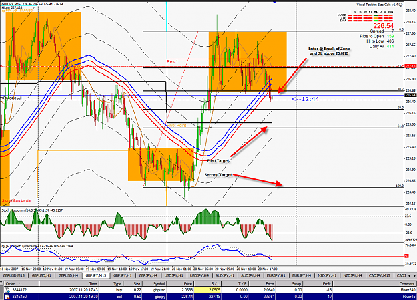
Task: Switch to the AUDJPY,H4 chart tab
Action: (x=250, y=275)
